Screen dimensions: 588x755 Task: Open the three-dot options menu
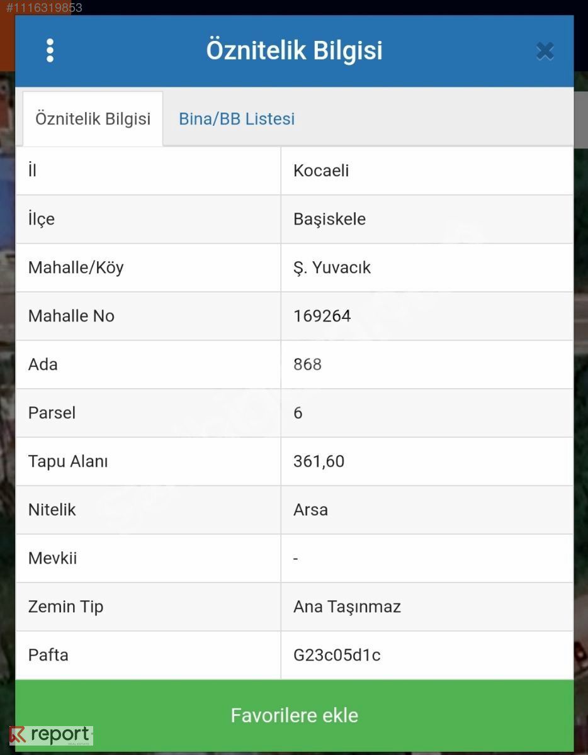pyautogui.click(x=50, y=50)
